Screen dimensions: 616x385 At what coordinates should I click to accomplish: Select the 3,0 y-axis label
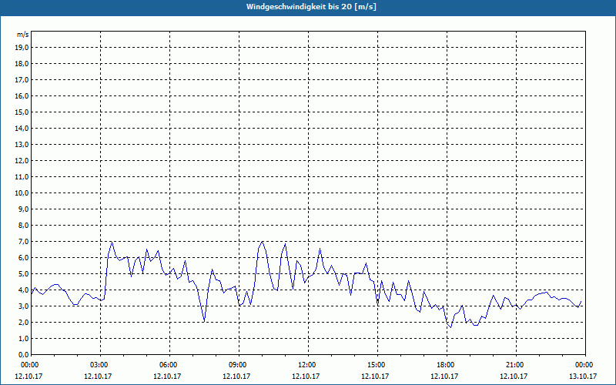click(23, 306)
